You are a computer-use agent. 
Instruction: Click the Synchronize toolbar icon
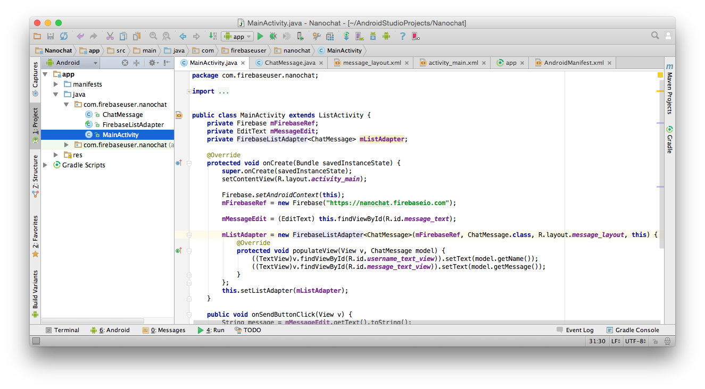tap(64, 36)
